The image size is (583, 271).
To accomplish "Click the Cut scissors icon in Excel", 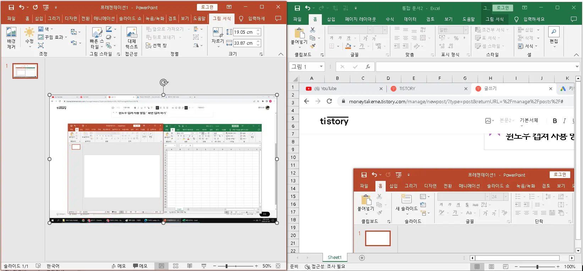I will click(313, 30).
